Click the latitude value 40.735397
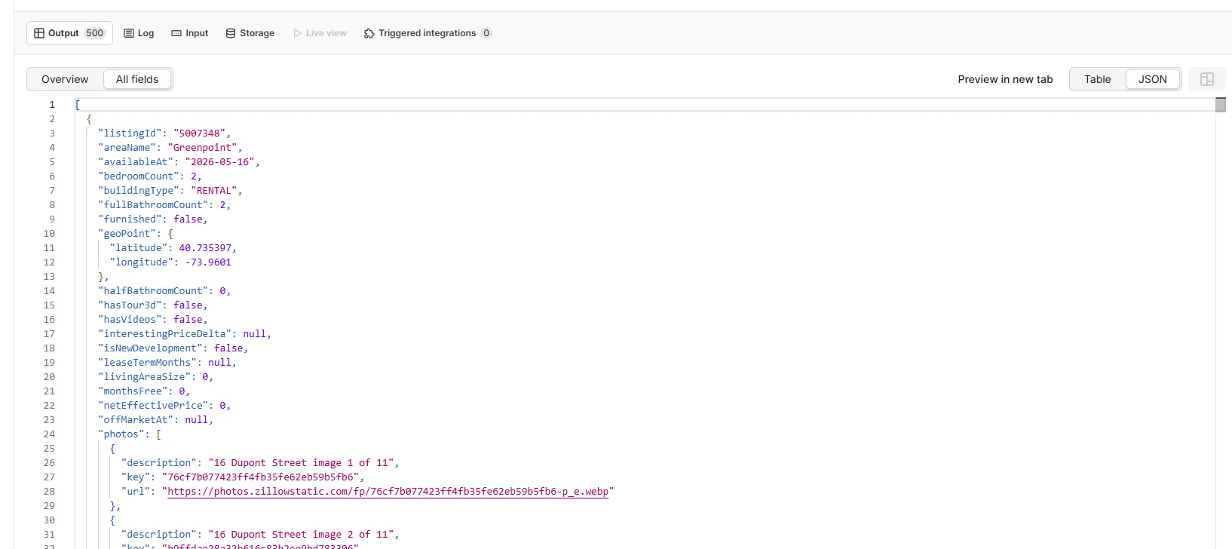The width and height of the screenshot is (1232, 549). click(x=205, y=248)
